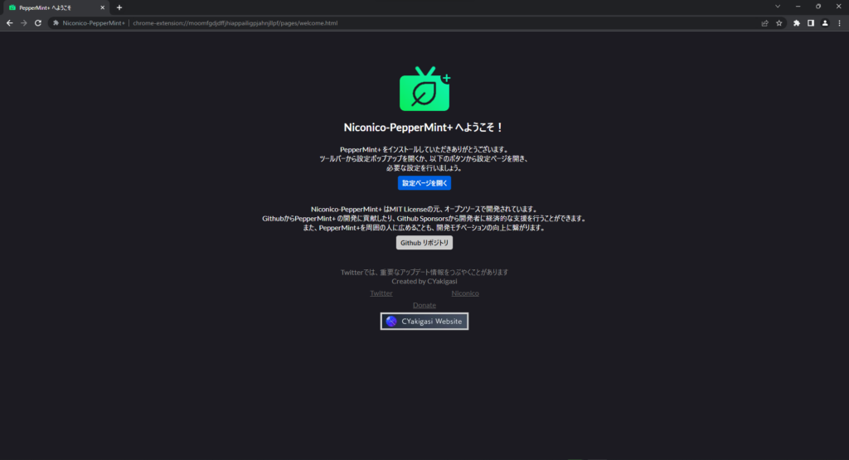This screenshot has width=849, height=460.
Task: Reload the current page
Action: pos(38,23)
